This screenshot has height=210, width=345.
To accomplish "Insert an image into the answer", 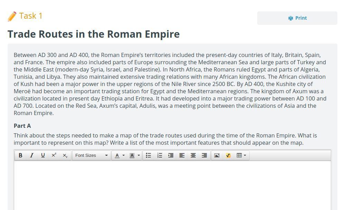I will [x=217, y=155].
